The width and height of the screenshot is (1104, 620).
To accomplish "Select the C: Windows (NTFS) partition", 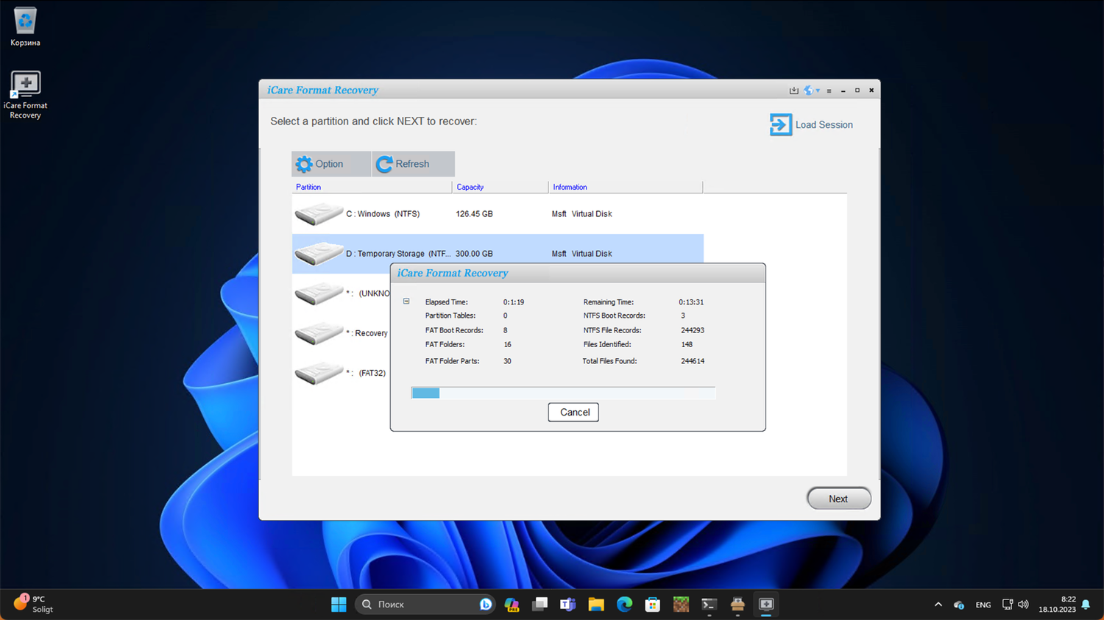I will 498,214.
